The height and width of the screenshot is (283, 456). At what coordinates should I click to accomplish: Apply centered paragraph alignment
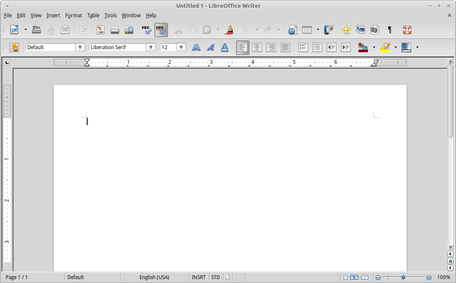[257, 47]
